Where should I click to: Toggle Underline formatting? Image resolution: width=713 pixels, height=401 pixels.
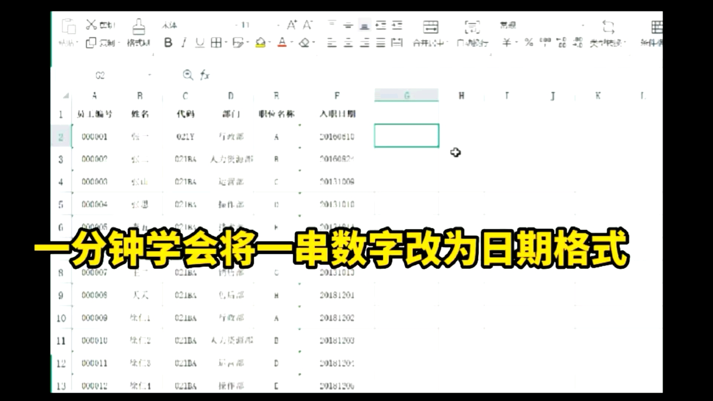[x=200, y=43]
